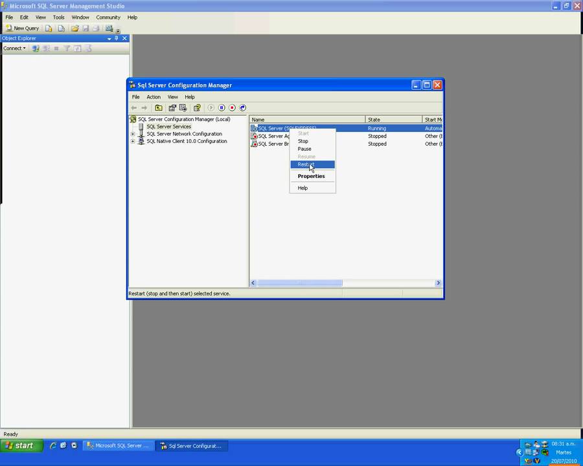
Task: Click the Stop square icon in Object Explorer
Action: click(x=56, y=49)
